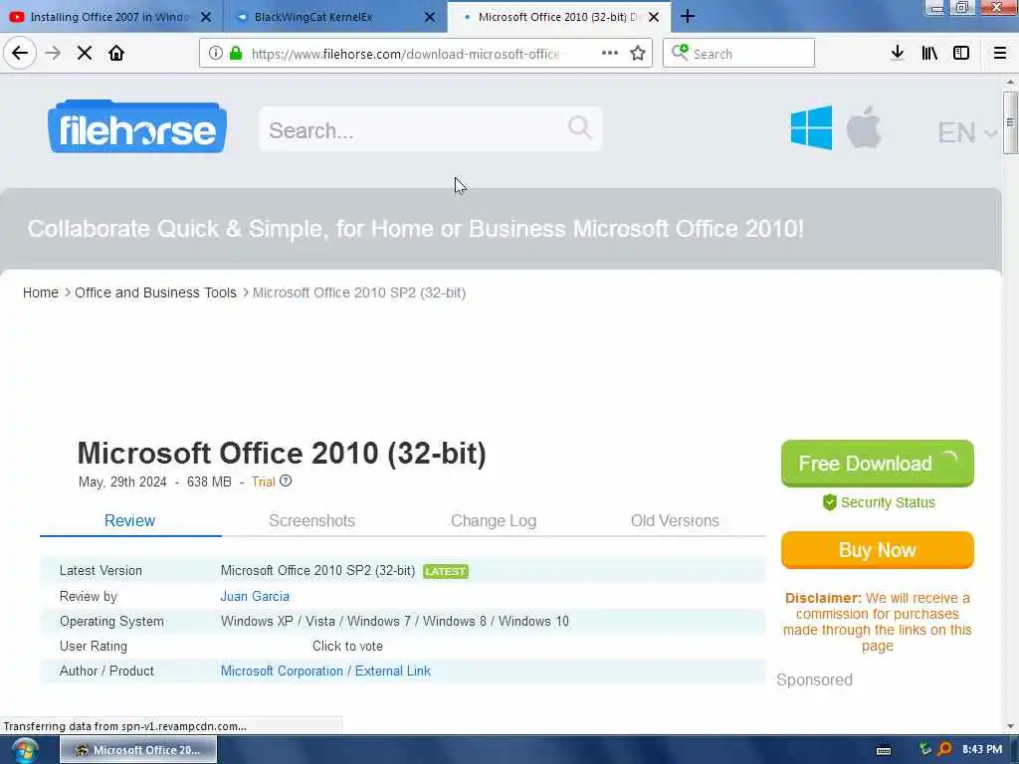Click the forward navigation arrow

pyautogui.click(x=53, y=53)
